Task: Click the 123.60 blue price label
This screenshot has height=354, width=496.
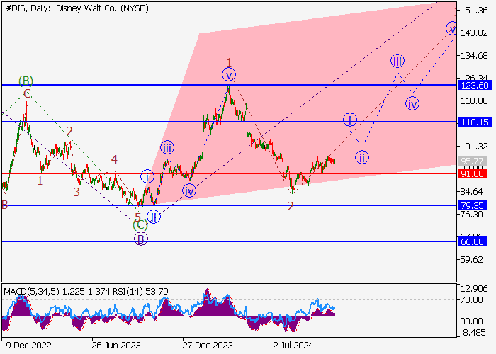Action: (475, 86)
